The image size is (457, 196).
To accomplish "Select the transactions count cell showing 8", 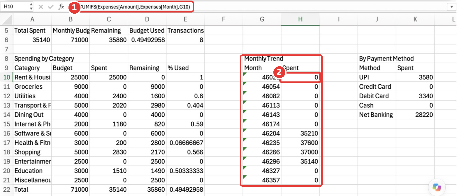I will point(185,40).
